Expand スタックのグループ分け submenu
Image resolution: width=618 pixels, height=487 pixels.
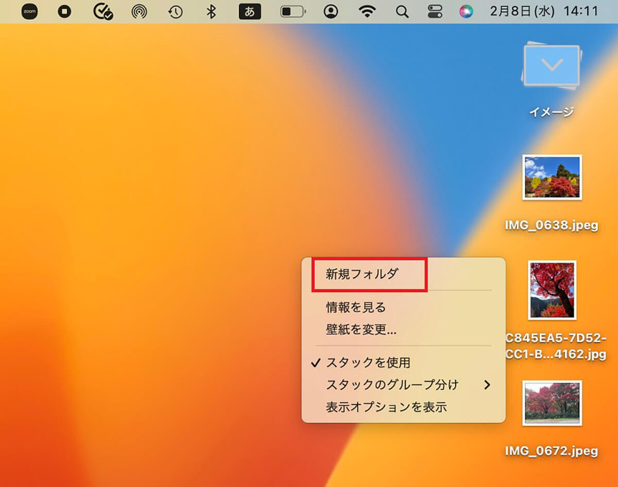(x=403, y=385)
